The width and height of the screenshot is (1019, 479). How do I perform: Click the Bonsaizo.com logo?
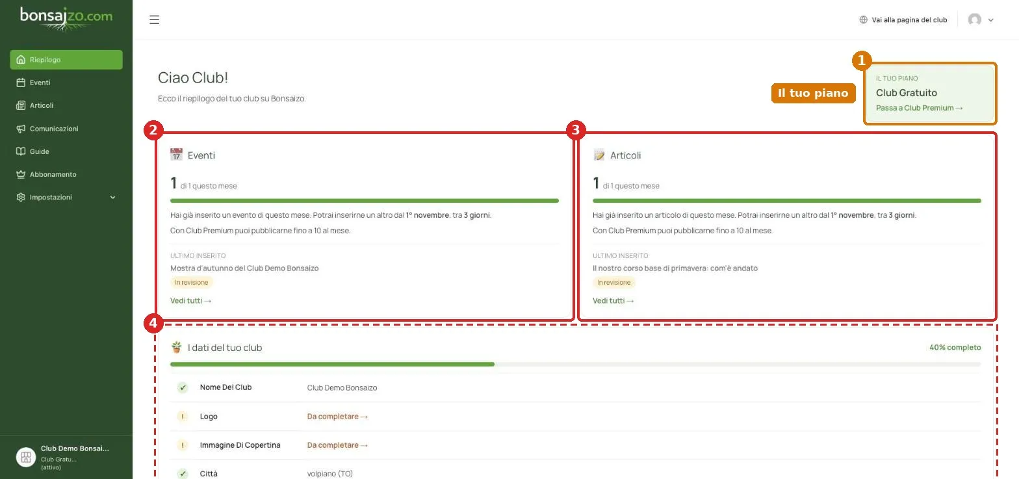66,18
